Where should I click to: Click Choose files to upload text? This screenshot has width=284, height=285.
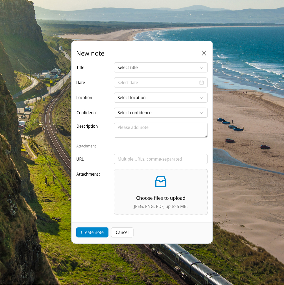(161, 198)
